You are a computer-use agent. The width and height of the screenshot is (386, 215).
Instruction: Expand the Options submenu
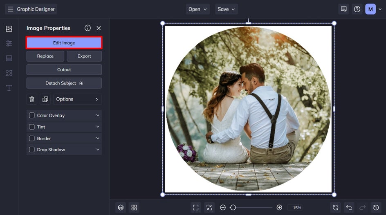77,99
